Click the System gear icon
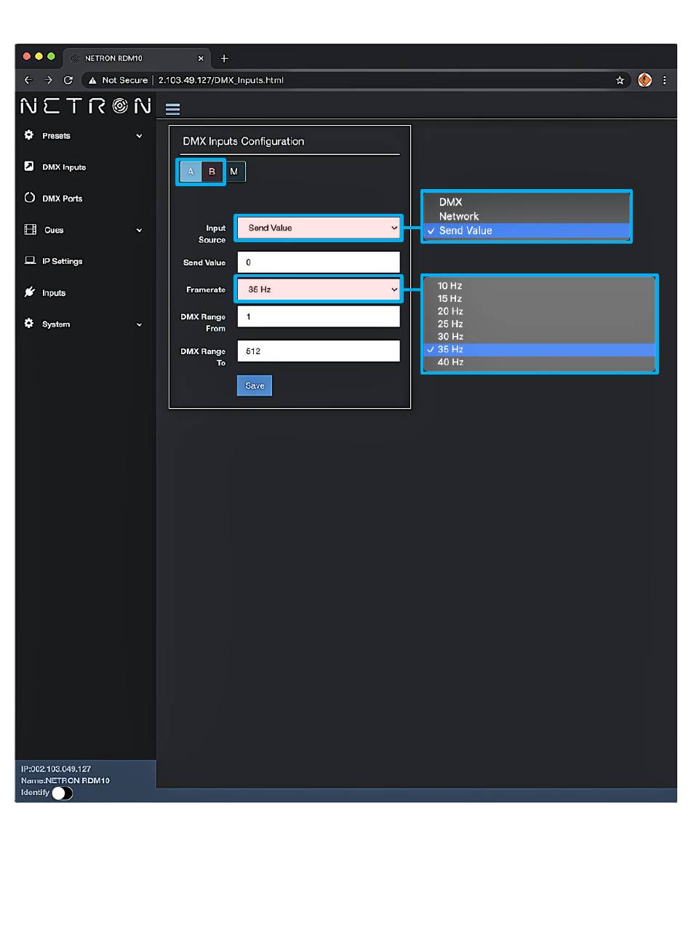 tap(29, 324)
